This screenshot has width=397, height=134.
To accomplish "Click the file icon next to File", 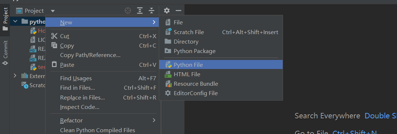I will tap(168, 23).
